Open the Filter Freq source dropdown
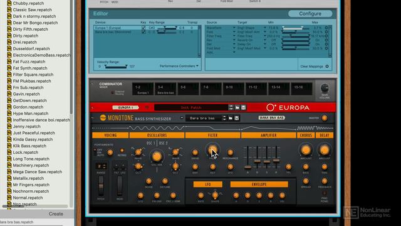This screenshot has height=226, width=401. tap(234, 36)
